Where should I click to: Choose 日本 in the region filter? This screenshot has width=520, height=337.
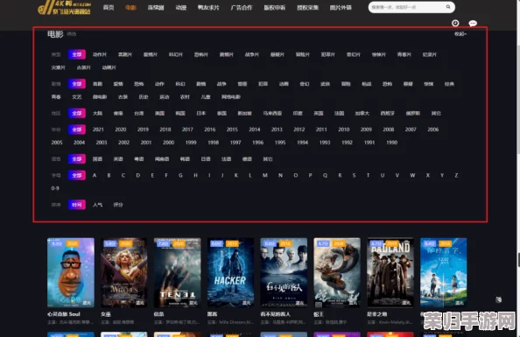[x=201, y=113]
